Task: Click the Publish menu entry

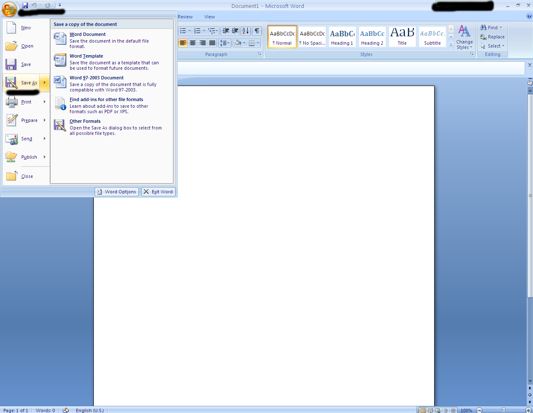Action: 26,157
